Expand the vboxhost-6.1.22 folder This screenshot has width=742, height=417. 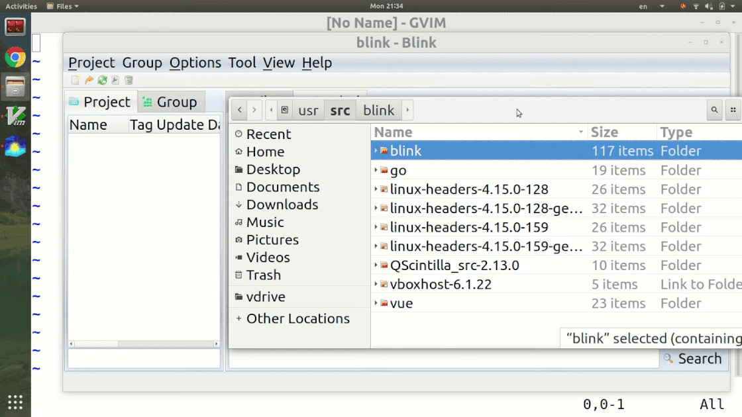376,284
